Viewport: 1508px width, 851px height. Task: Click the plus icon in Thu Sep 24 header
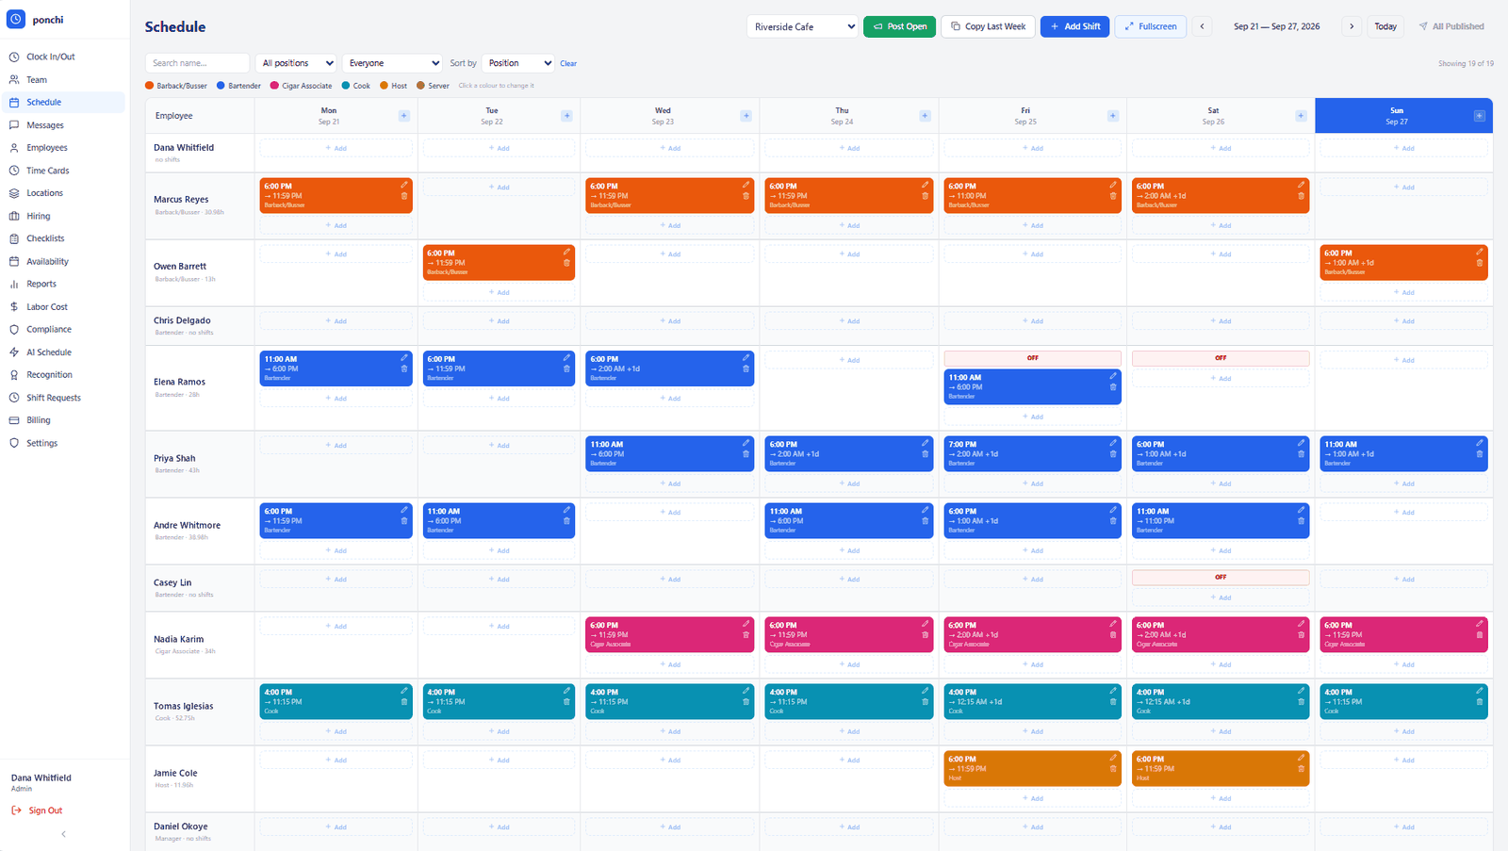pos(925,116)
